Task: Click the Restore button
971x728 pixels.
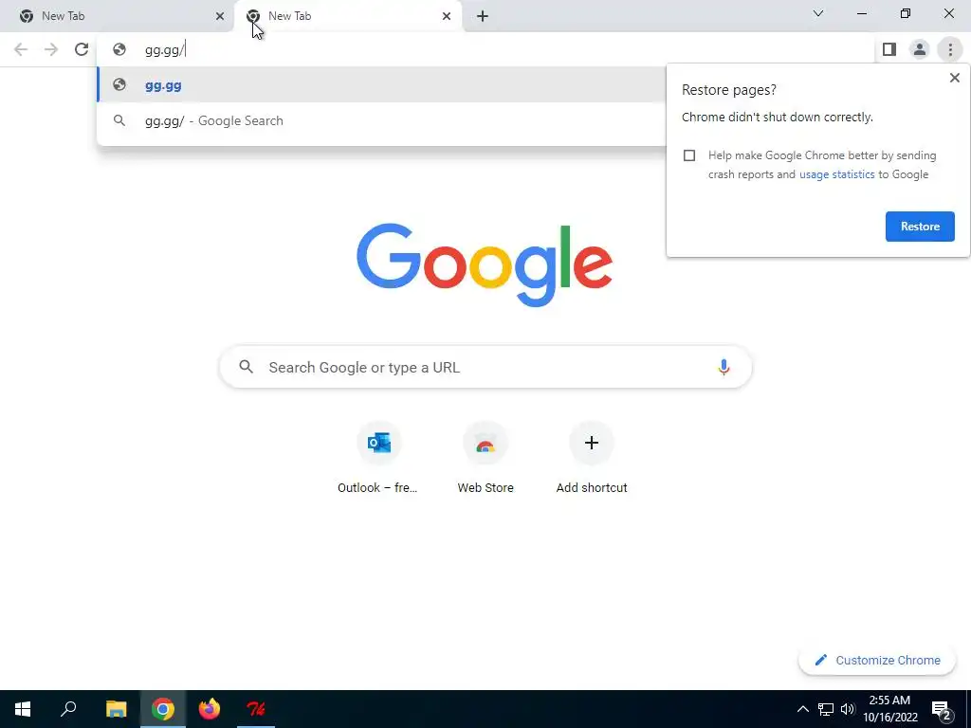Action: point(920,227)
